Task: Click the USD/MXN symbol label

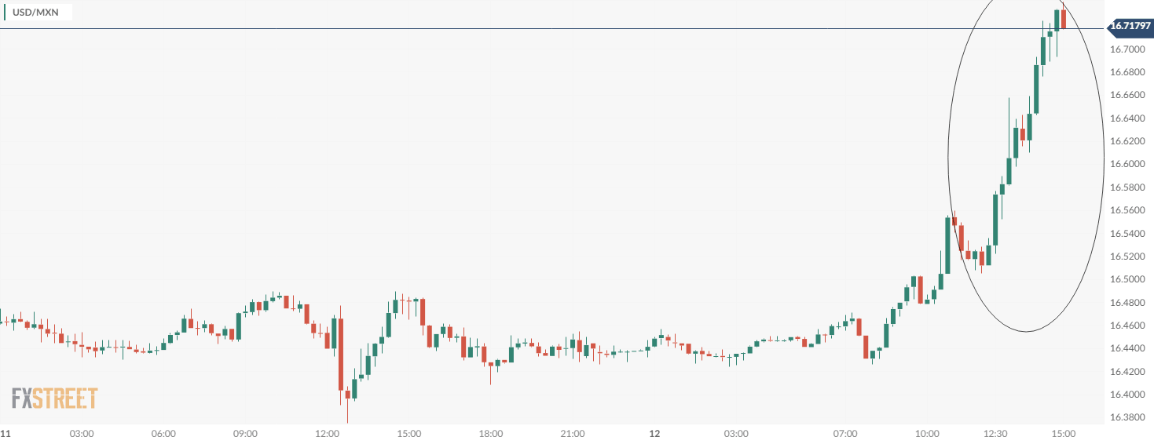Action: [36, 13]
